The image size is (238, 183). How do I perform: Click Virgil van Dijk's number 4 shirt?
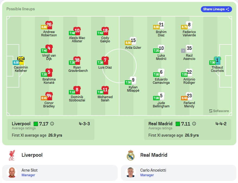pos(49,49)
